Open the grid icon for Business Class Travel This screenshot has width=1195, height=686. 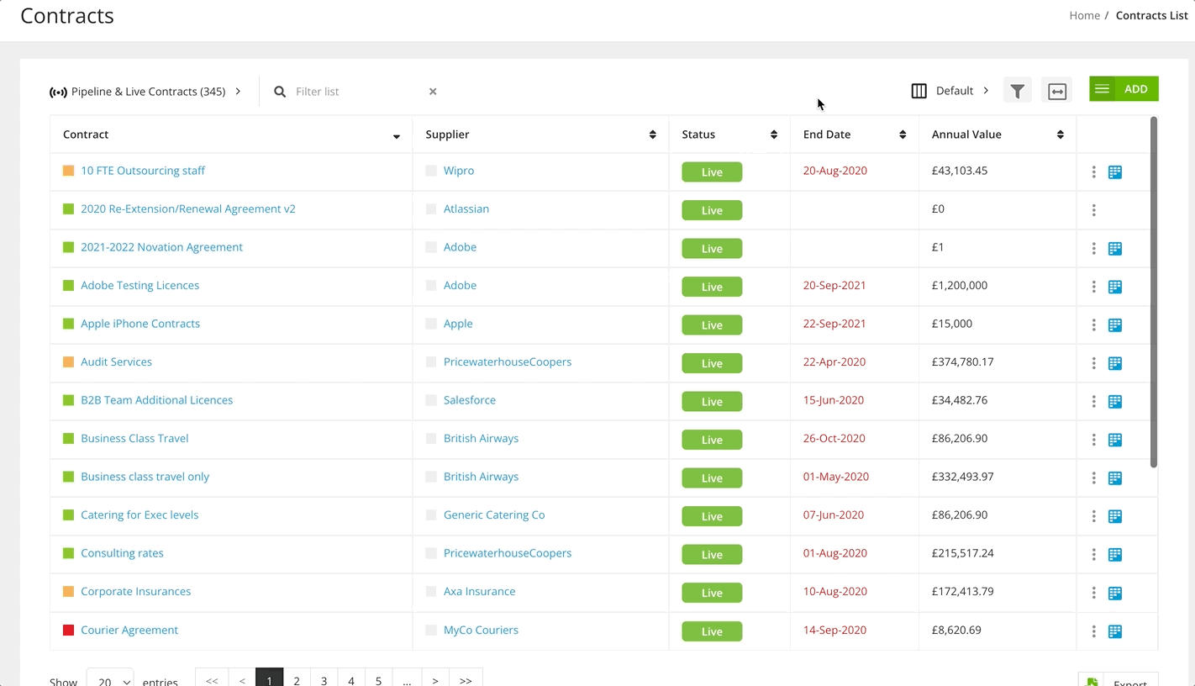click(x=1115, y=440)
